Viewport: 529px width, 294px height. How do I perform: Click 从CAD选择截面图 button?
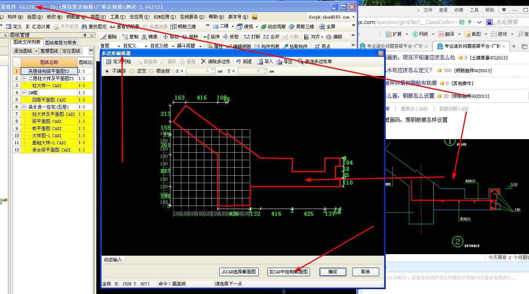pos(239,272)
